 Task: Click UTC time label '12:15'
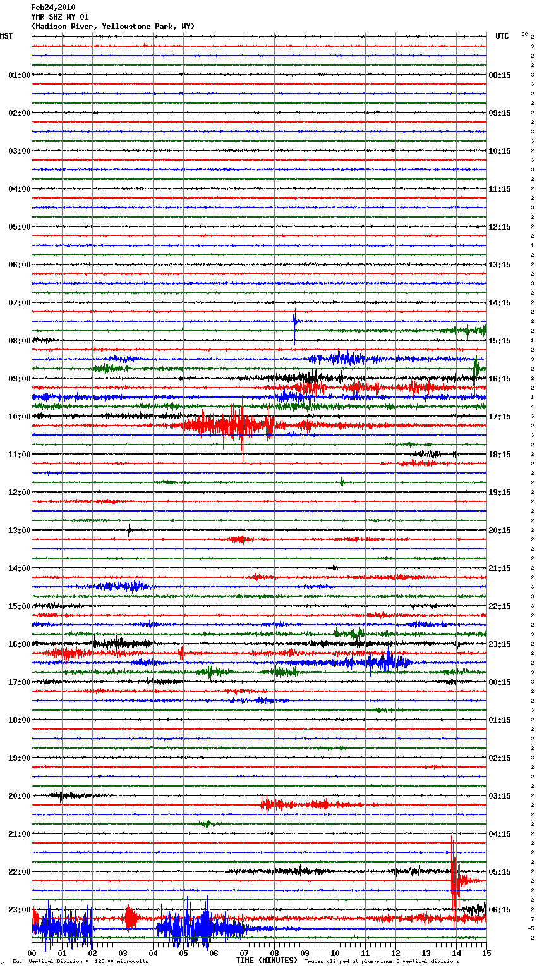click(x=500, y=227)
